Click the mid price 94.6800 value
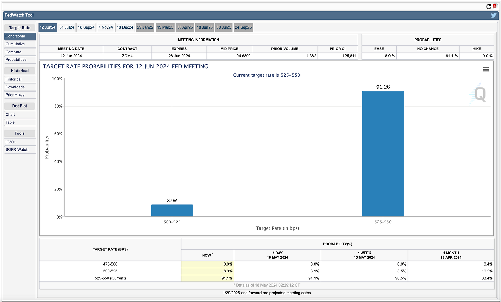This screenshot has width=501, height=302. (x=244, y=56)
